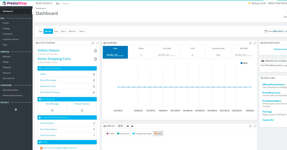This screenshot has height=150, width=287.
Task: Go to previous forecast year
Action: (x=128, y=126)
